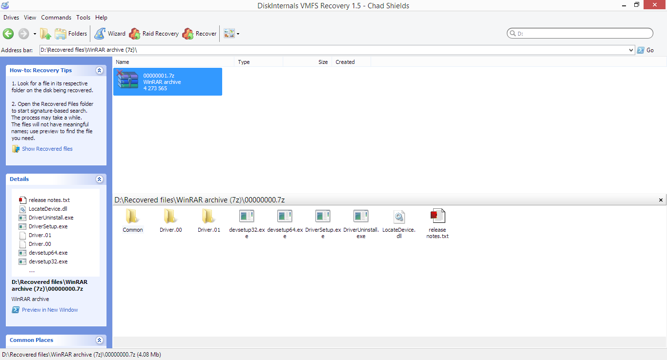The image size is (667, 360).
Task: Sort by the Type column
Action: tap(259, 62)
